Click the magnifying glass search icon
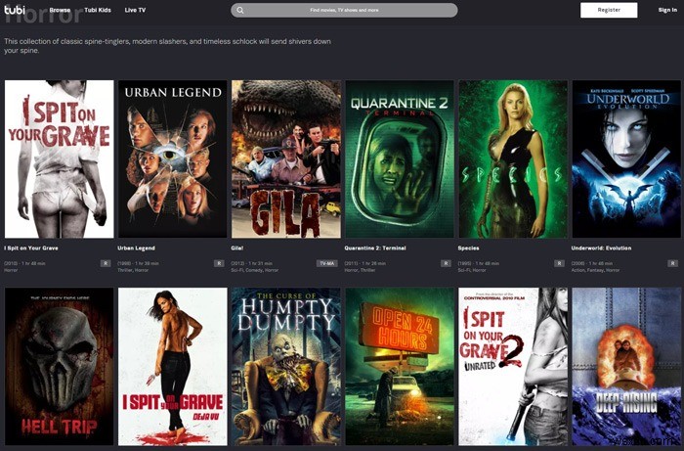This screenshot has height=451, width=684. coord(240,10)
